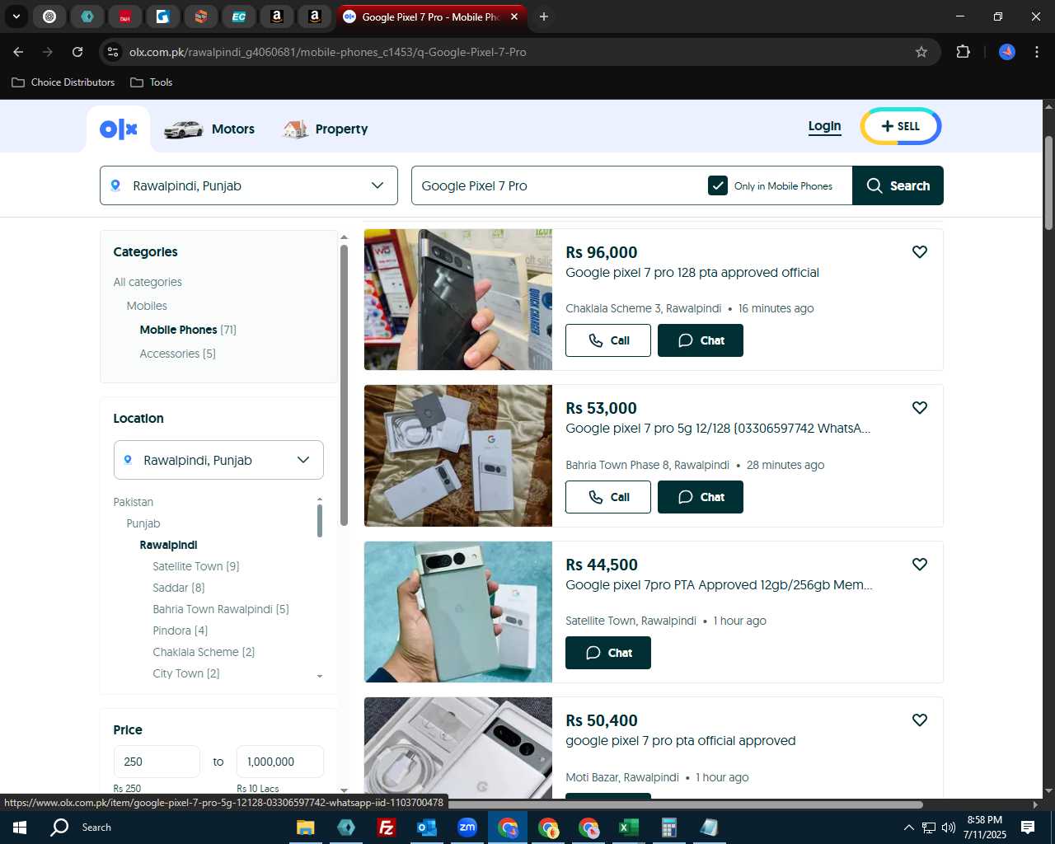
Task: Open Chrome three-dot menu
Action: pos(1037,52)
